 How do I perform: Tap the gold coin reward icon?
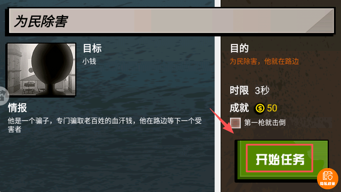point(260,108)
